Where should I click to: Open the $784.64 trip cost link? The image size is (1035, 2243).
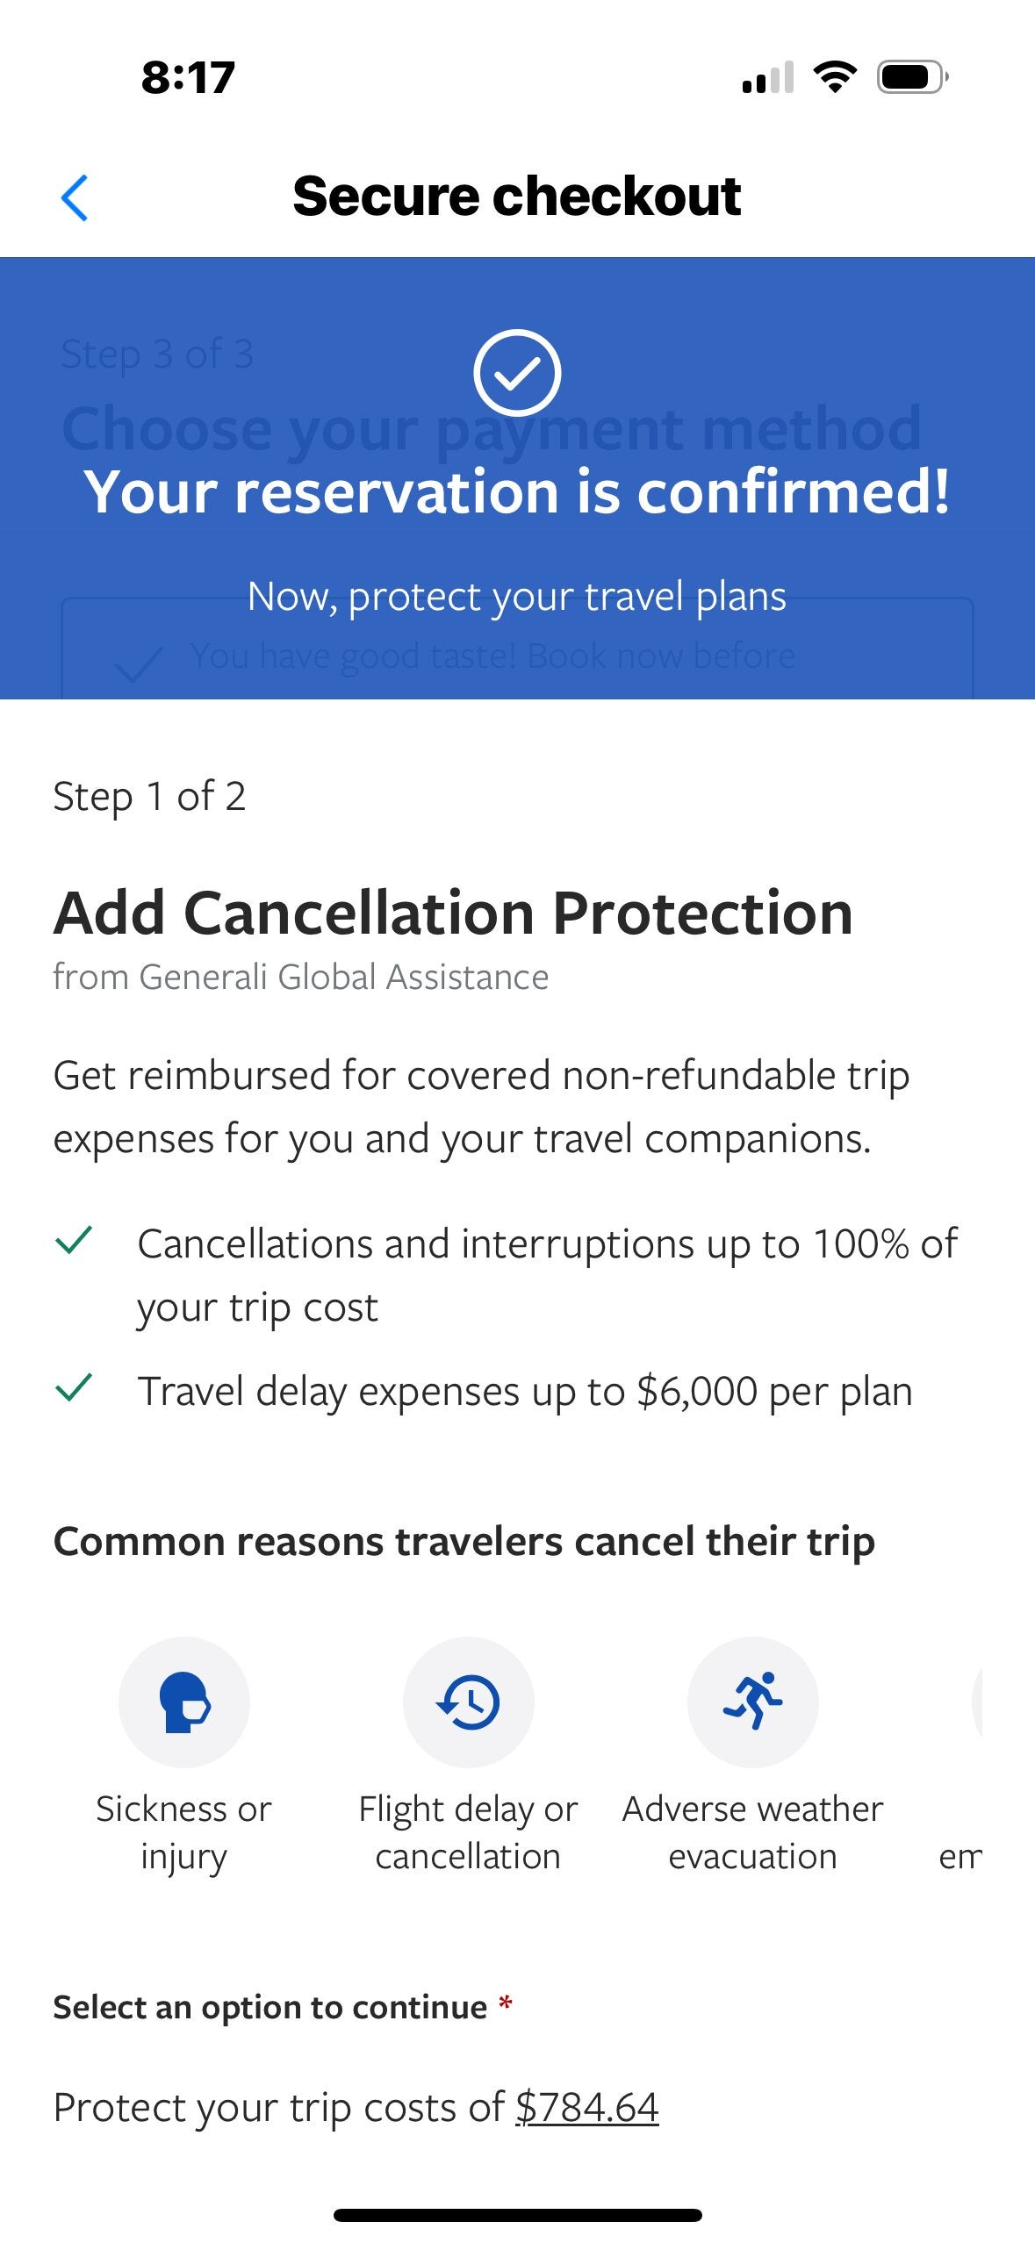pyautogui.click(x=586, y=2107)
